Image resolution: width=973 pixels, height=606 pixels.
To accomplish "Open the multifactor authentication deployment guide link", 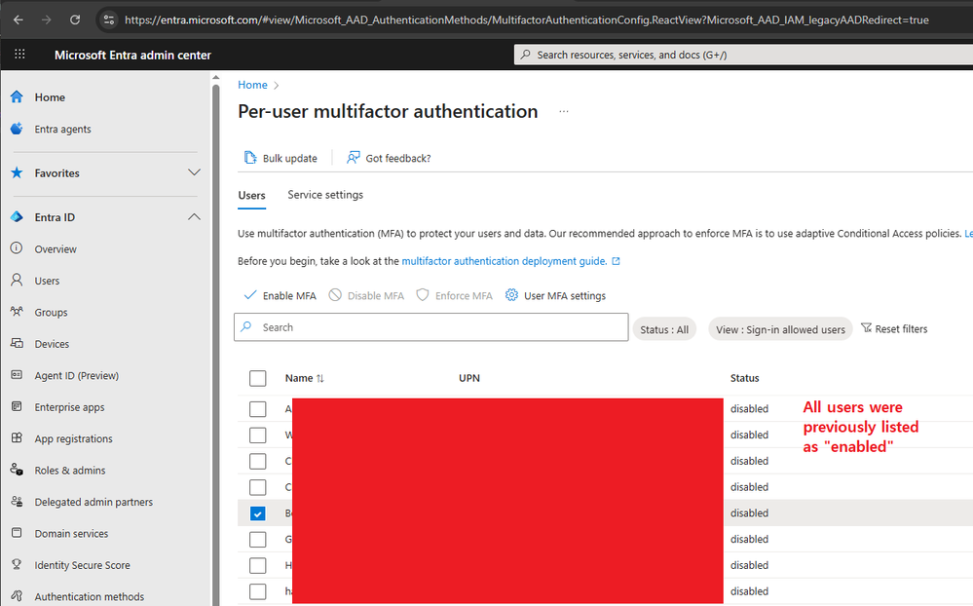I will [x=504, y=261].
